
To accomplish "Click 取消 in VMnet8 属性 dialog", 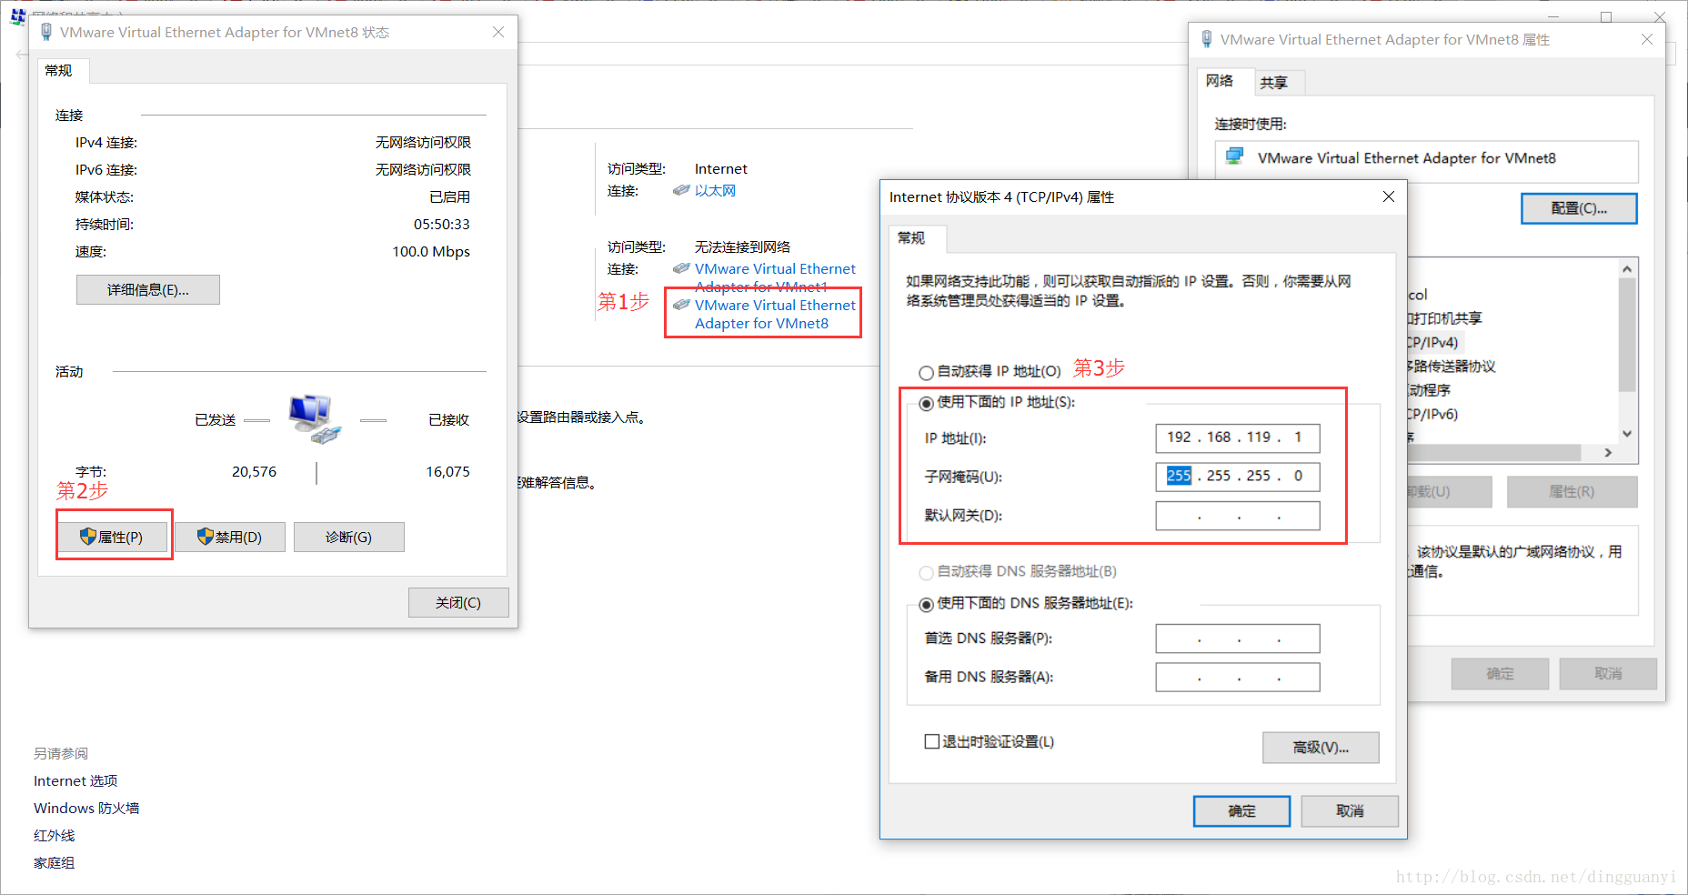I will 1608,674.
